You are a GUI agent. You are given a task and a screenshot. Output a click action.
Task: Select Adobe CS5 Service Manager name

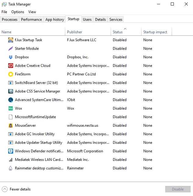pos(38,91)
